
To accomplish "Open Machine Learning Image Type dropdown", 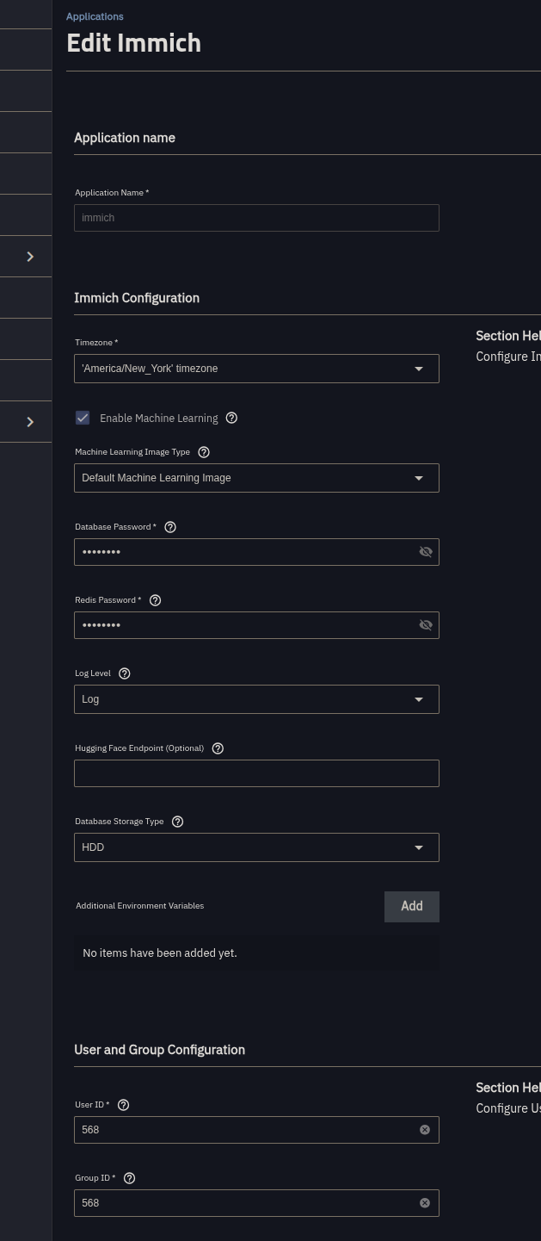I will 256,478.
